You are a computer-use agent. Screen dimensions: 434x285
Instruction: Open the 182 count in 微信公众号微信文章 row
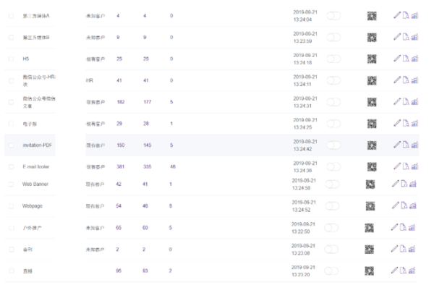(x=121, y=102)
